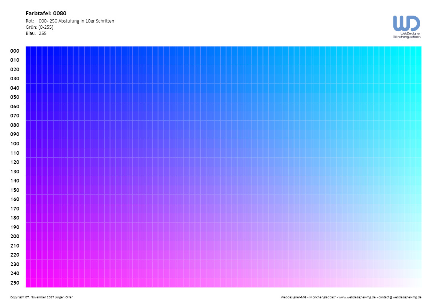Click the 'Grün: (0-255)' line
Viewport: 433px width, 306px height.
coord(40,27)
